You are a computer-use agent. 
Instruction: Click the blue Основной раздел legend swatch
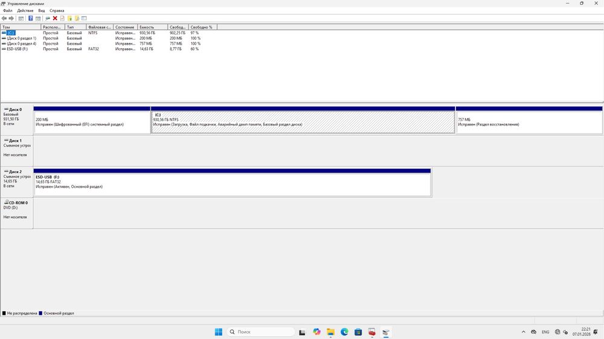pos(40,313)
